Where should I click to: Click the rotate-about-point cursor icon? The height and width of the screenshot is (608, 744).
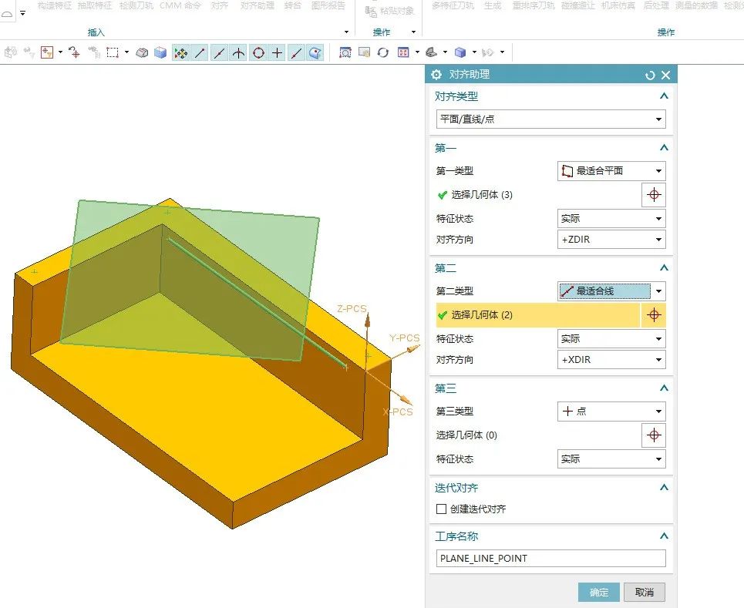click(x=75, y=52)
